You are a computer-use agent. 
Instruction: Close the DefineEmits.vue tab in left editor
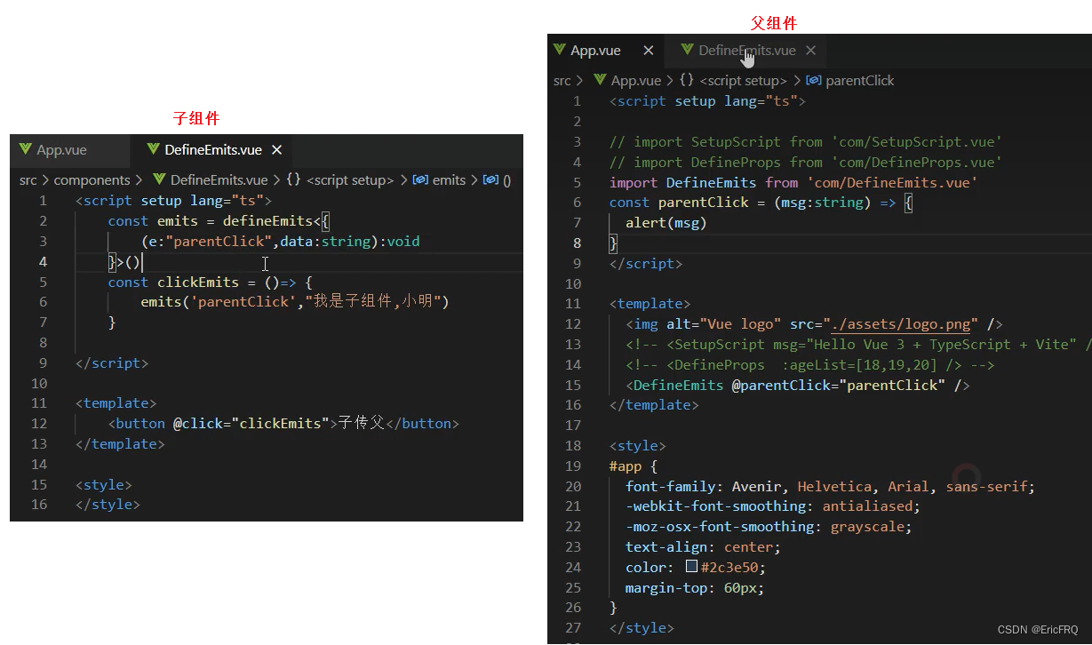(x=276, y=150)
